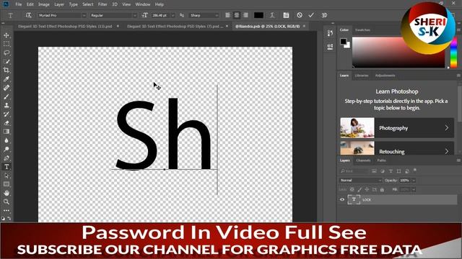Open the Sharp anti-aliasing dropdown
Viewport: 462px width, 259px height.
[217, 15]
